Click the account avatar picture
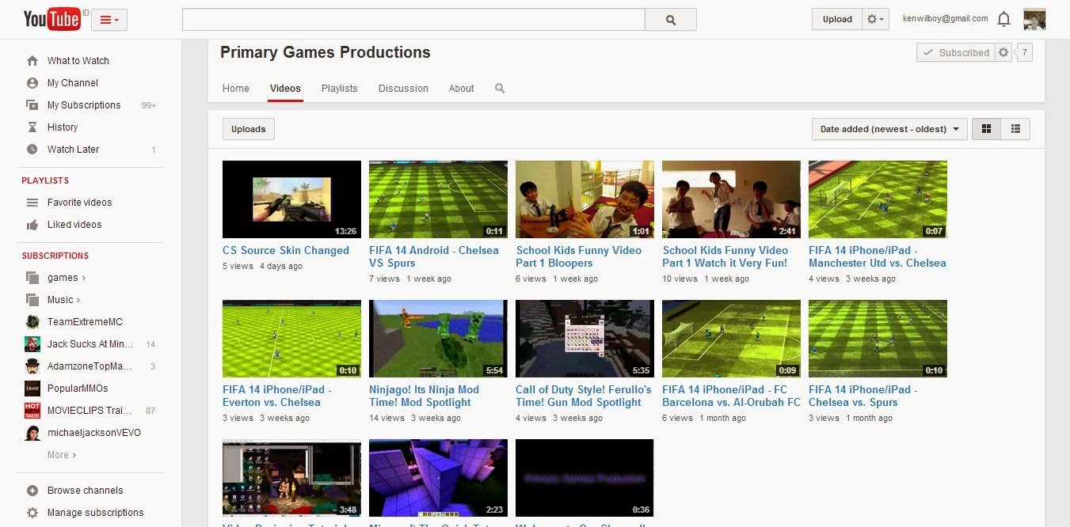This screenshot has width=1070, height=527. (1034, 19)
